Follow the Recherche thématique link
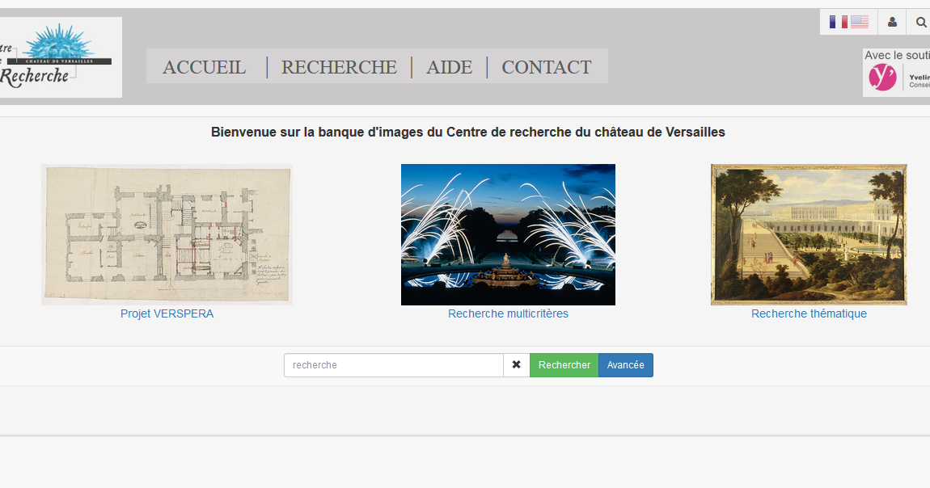This screenshot has height=488, width=930. tap(809, 313)
